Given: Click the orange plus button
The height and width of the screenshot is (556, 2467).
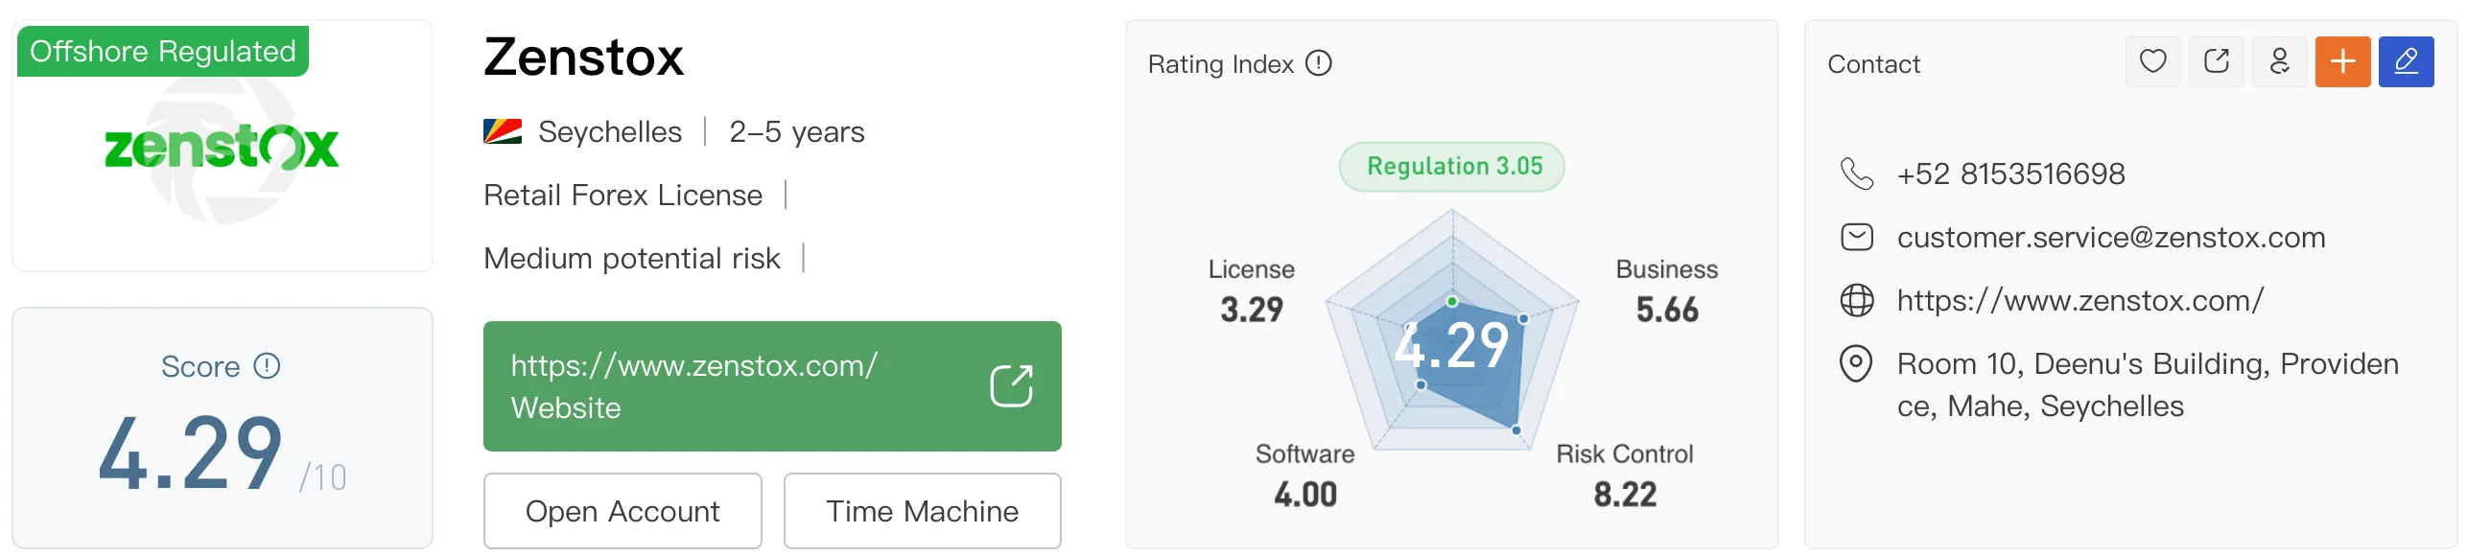Looking at the screenshot, I should 2342,62.
